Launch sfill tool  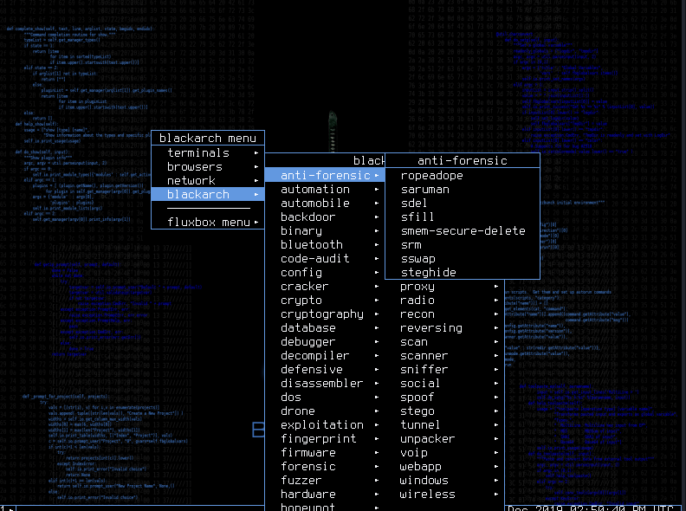pyautogui.click(x=463, y=217)
